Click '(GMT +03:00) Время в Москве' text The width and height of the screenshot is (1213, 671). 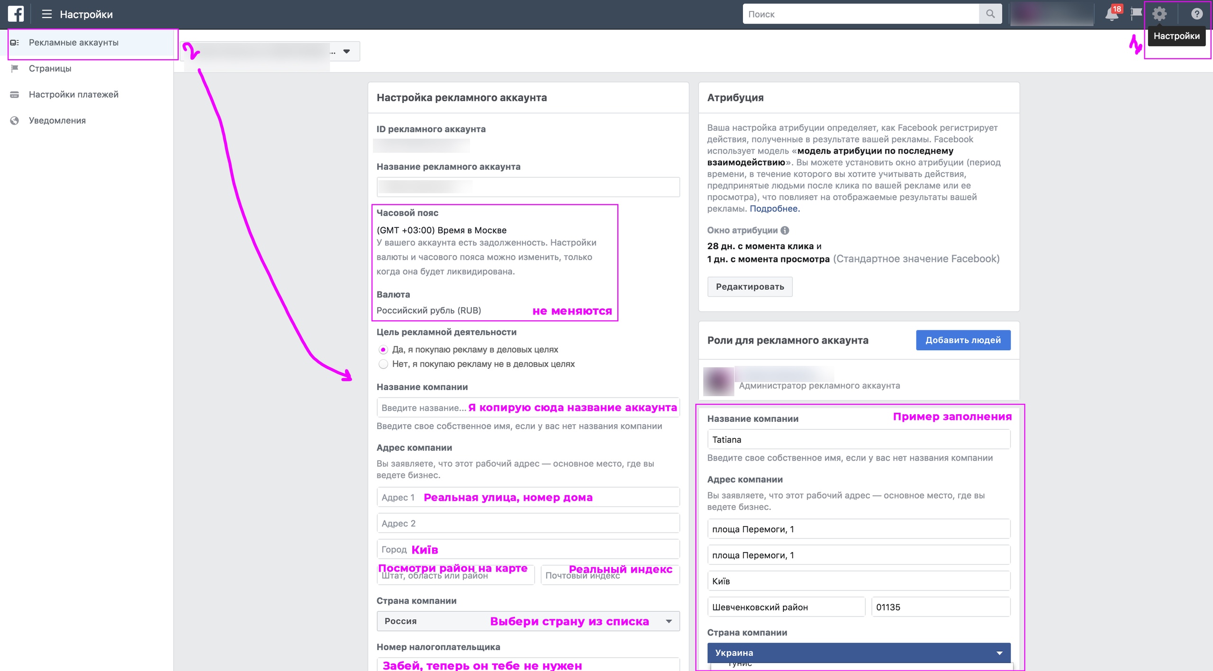tap(441, 230)
